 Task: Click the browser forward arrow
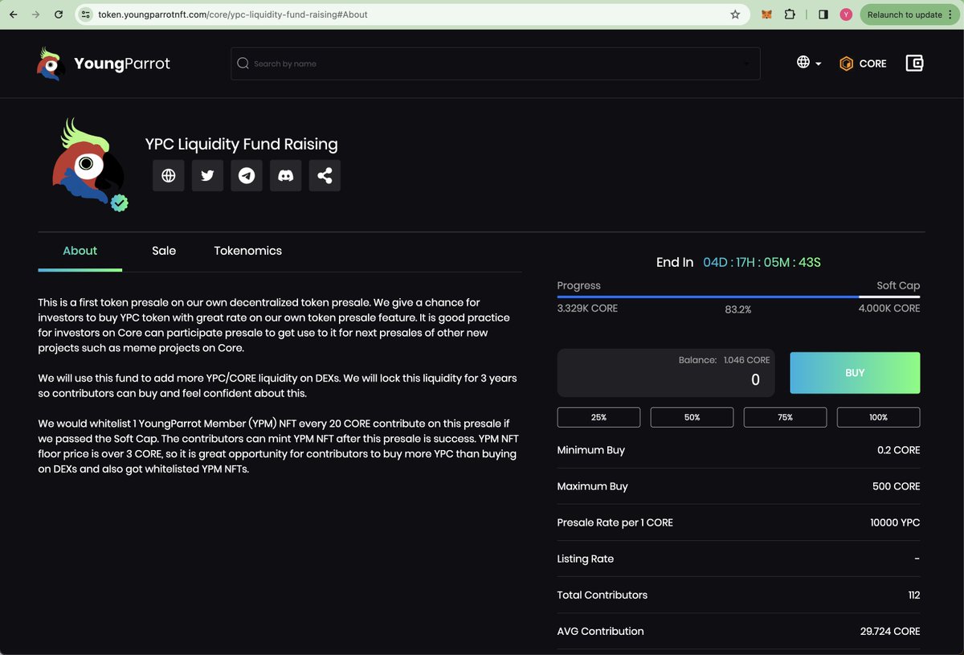click(x=35, y=14)
